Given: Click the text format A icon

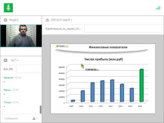Looking at the screenshot, I should (x=34, y=118).
